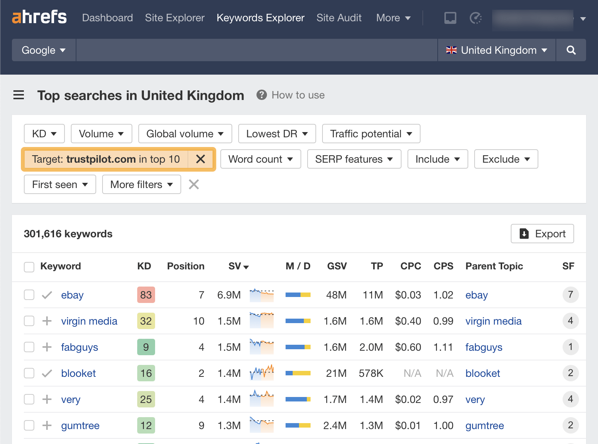The height and width of the screenshot is (444, 598).
Task: Check the select-all keywords checkbox
Action: point(29,267)
